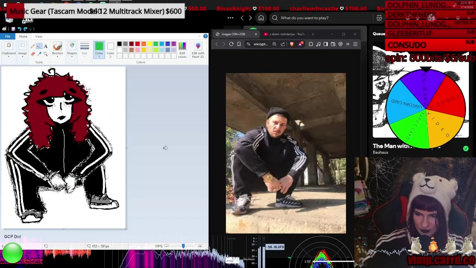Click the squatting man photo in Brave

pos(286,153)
